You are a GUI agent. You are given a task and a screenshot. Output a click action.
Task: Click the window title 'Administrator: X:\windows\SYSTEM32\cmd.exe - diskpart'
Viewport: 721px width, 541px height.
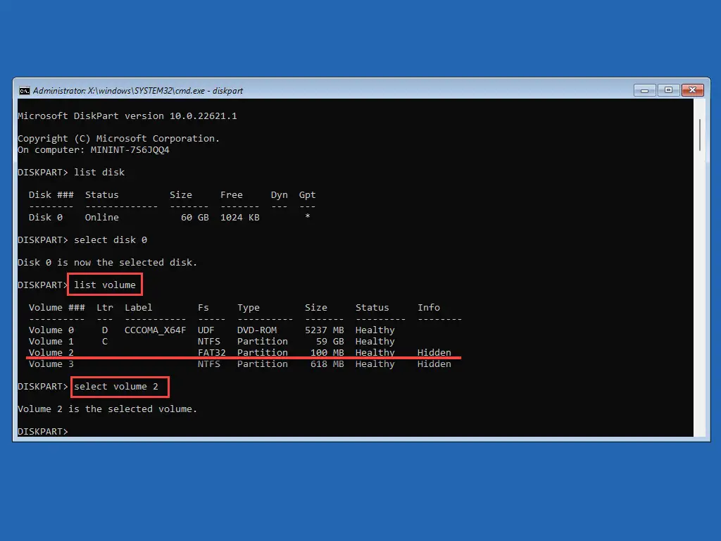coord(138,91)
